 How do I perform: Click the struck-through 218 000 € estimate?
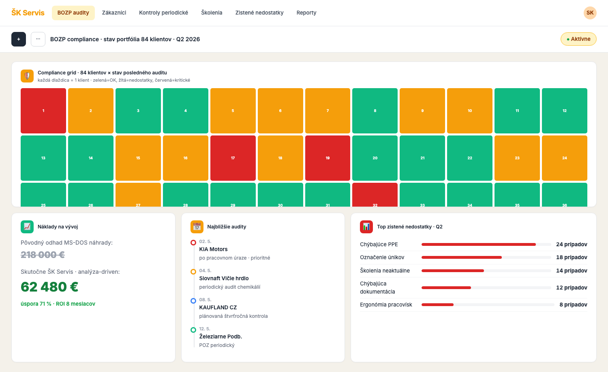pos(43,255)
